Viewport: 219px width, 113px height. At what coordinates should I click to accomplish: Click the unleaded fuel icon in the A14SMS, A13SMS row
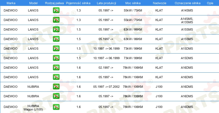(56, 20)
